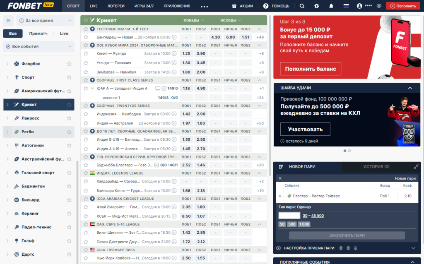Star the Уганда — Танзания match
The width and height of the screenshot is (424, 264).
(x=86, y=63)
